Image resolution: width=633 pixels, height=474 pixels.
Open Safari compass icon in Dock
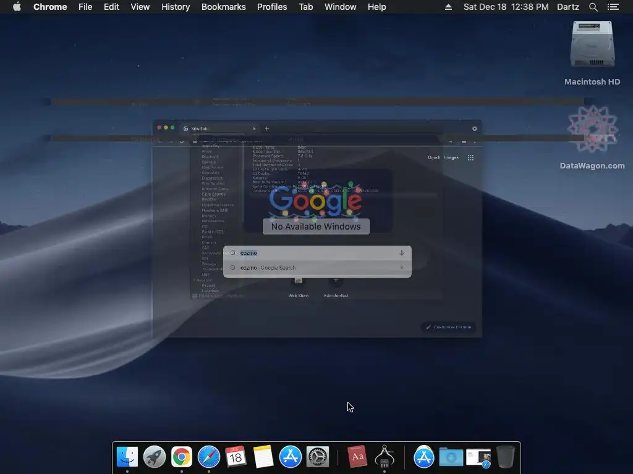(x=209, y=457)
